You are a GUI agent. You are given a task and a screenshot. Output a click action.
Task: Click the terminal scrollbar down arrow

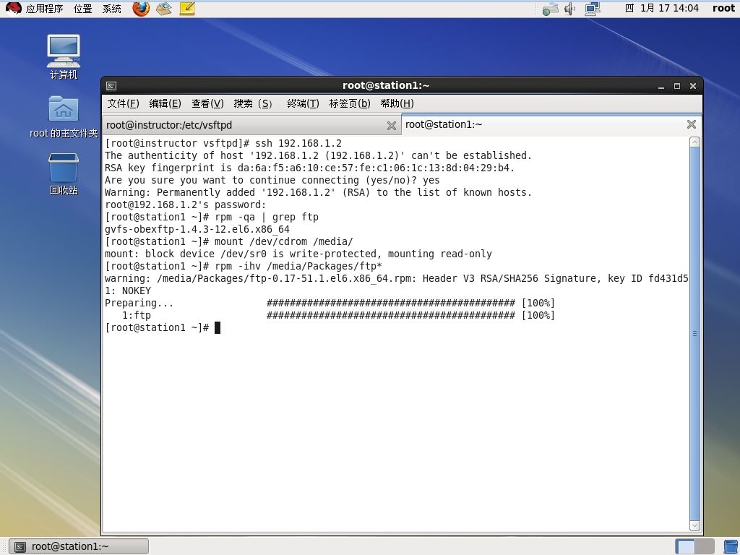click(x=694, y=525)
